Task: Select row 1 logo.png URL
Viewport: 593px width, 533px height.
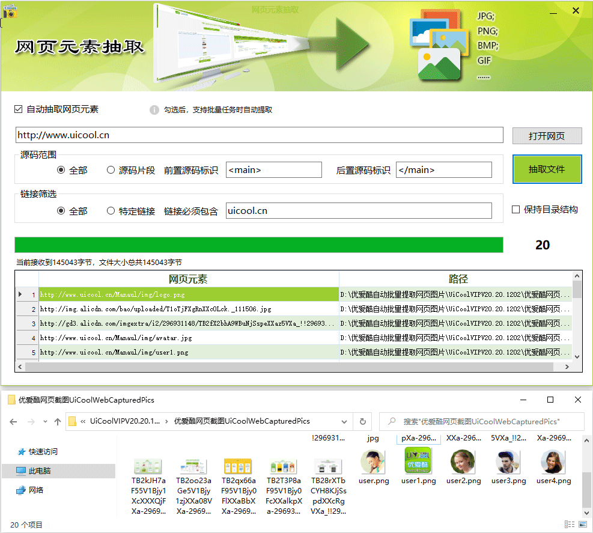Action: pos(188,294)
